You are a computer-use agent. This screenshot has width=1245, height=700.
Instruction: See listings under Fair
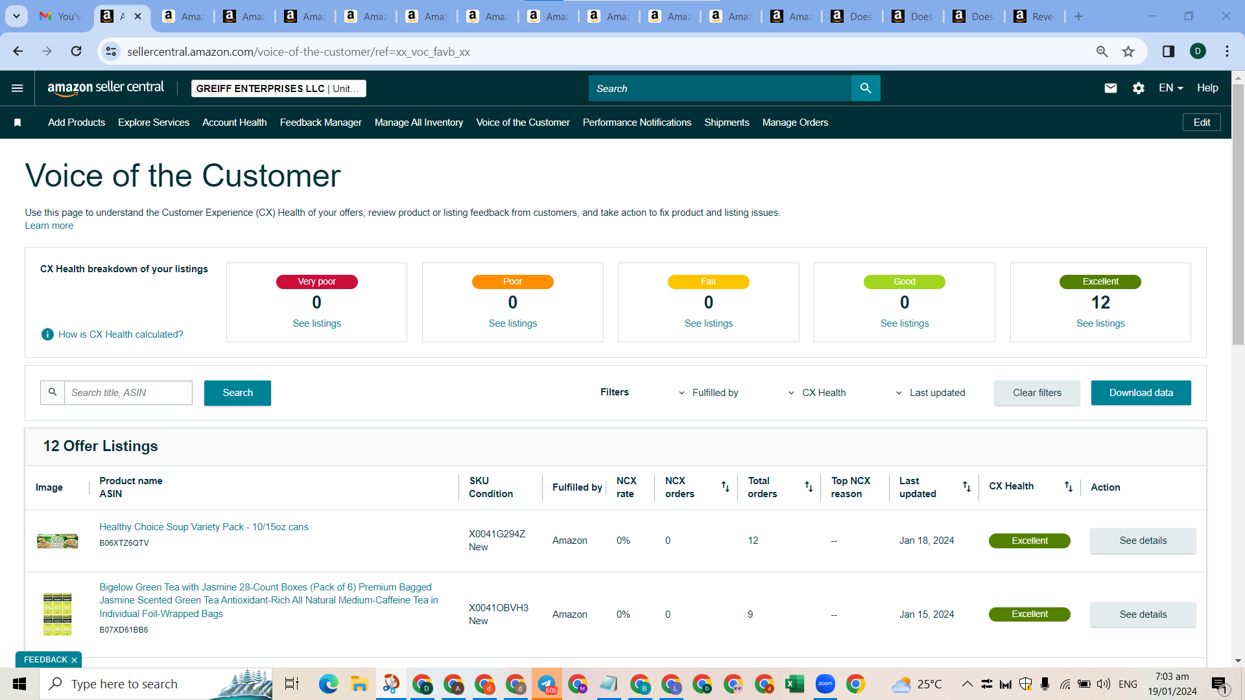[709, 323]
